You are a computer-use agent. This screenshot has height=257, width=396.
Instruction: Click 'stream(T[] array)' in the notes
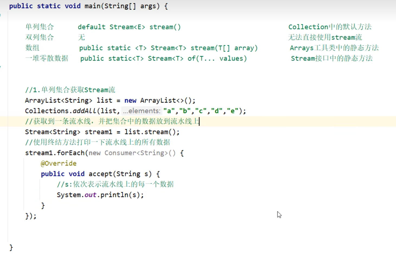224,48
